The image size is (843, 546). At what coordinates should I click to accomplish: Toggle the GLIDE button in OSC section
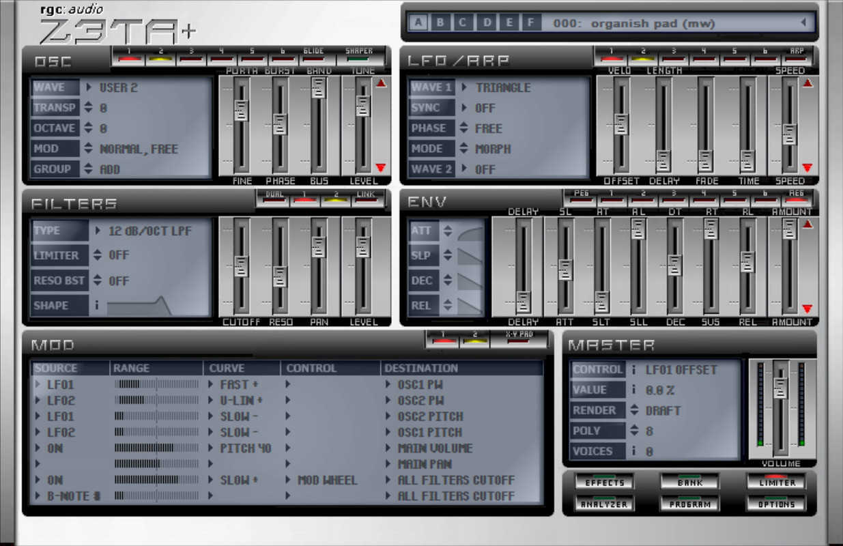(313, 56)
